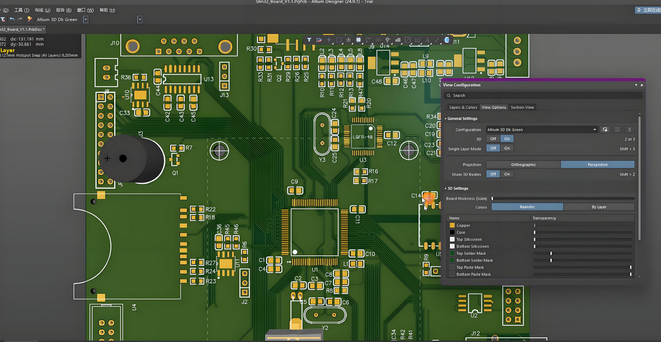
Task: Select Perspective projection
Action: (x=598, y=164)
